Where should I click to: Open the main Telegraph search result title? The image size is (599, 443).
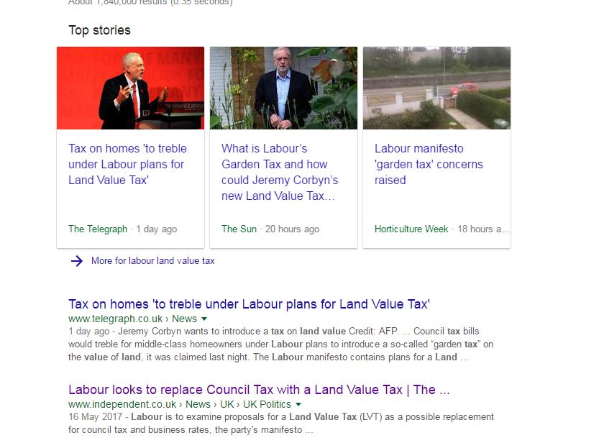[249, 304]
